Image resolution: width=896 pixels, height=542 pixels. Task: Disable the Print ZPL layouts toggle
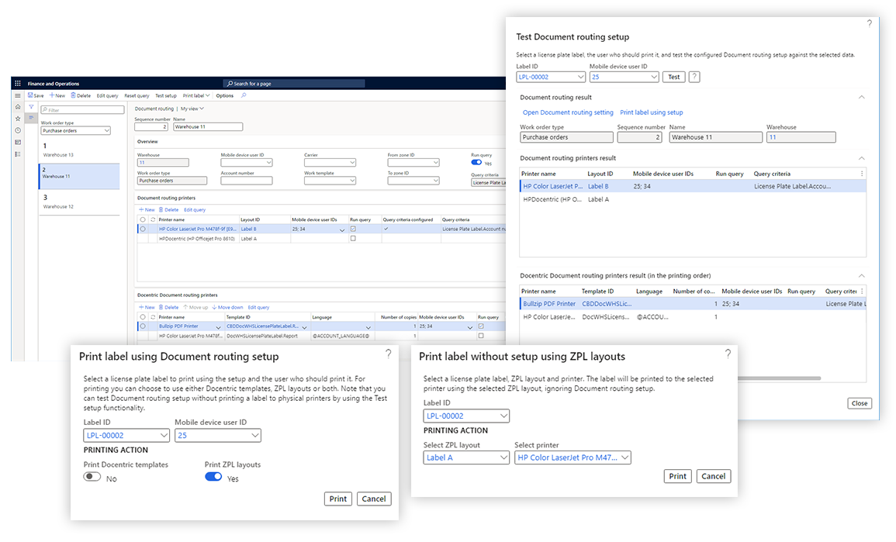tap(213, 477)
